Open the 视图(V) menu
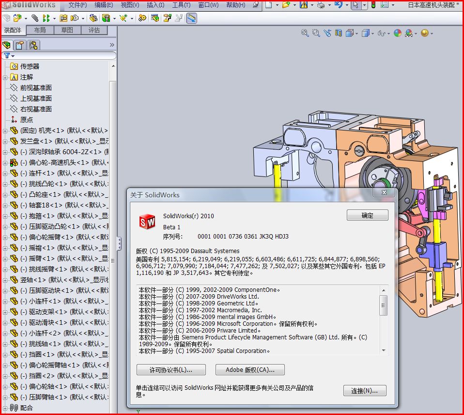 [130, 5]
